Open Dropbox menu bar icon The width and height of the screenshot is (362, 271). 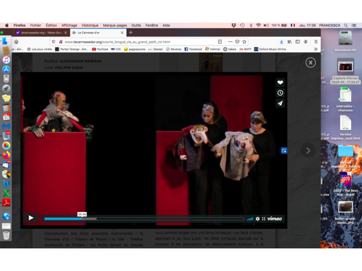point(234,25)
